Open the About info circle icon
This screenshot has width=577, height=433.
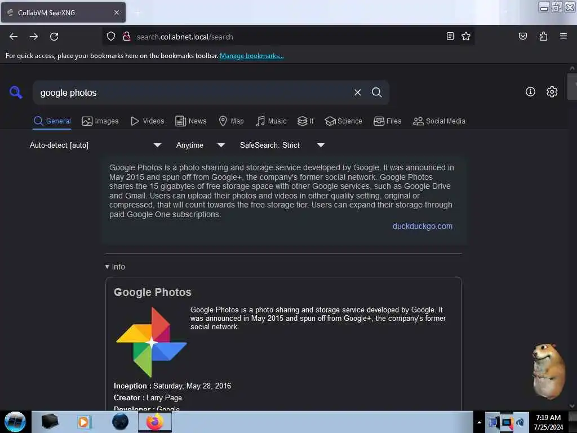click(530, 92)
